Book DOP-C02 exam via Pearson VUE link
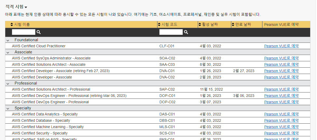 pos(281,102)
